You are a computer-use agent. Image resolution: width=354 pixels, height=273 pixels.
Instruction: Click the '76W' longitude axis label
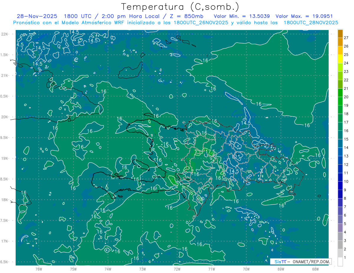39,269
